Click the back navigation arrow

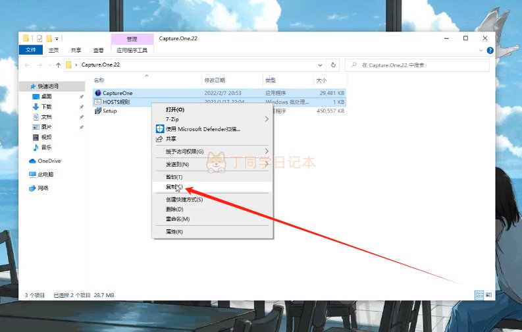pos(27,65)
